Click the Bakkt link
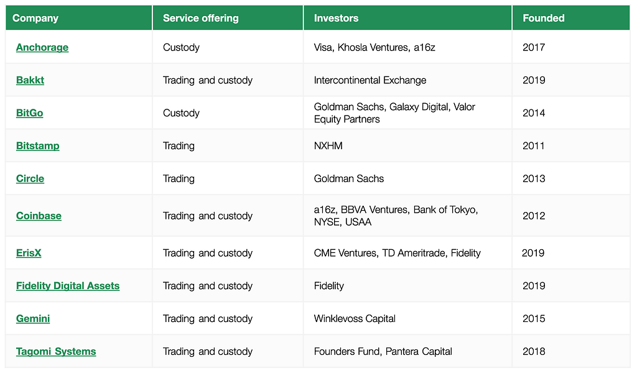 [30, 80]
